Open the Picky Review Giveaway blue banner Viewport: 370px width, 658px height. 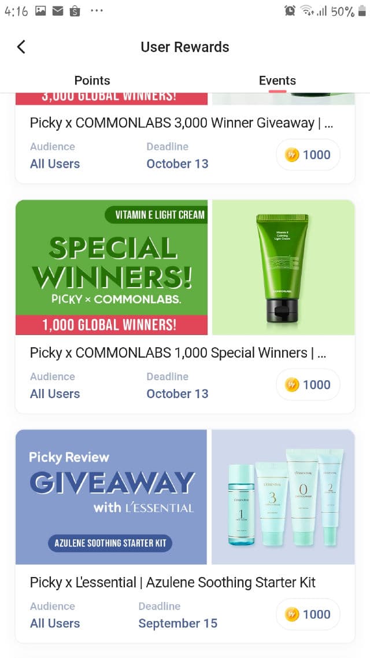[x=111, y=497]
